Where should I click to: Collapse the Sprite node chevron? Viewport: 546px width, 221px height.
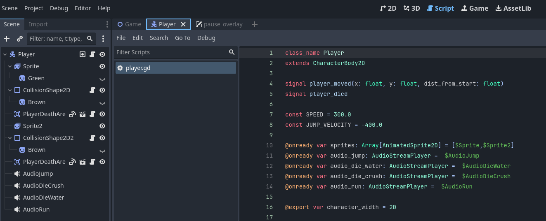(x=10, y=66)
